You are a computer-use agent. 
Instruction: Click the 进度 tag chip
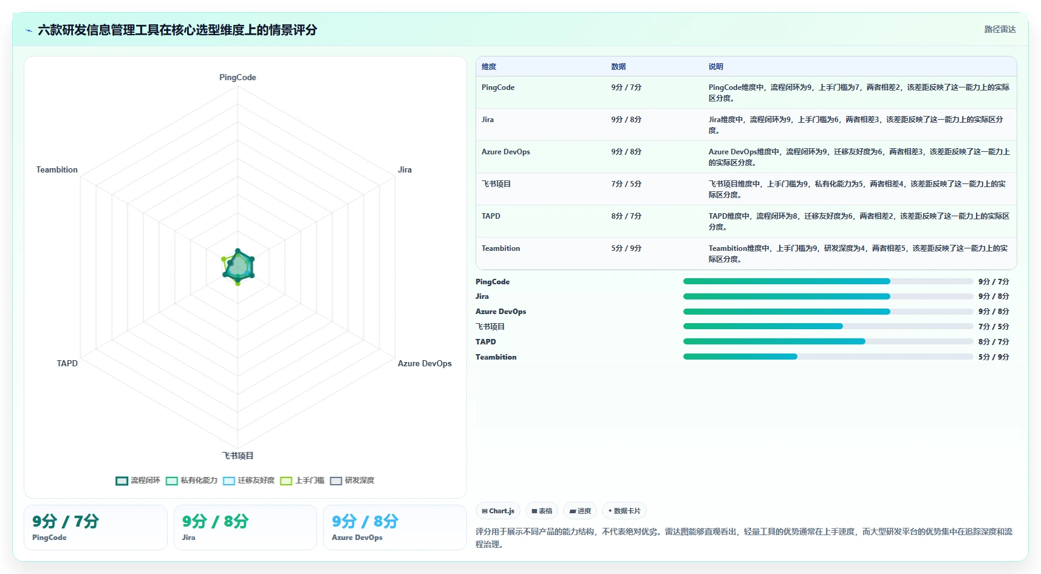580,511
